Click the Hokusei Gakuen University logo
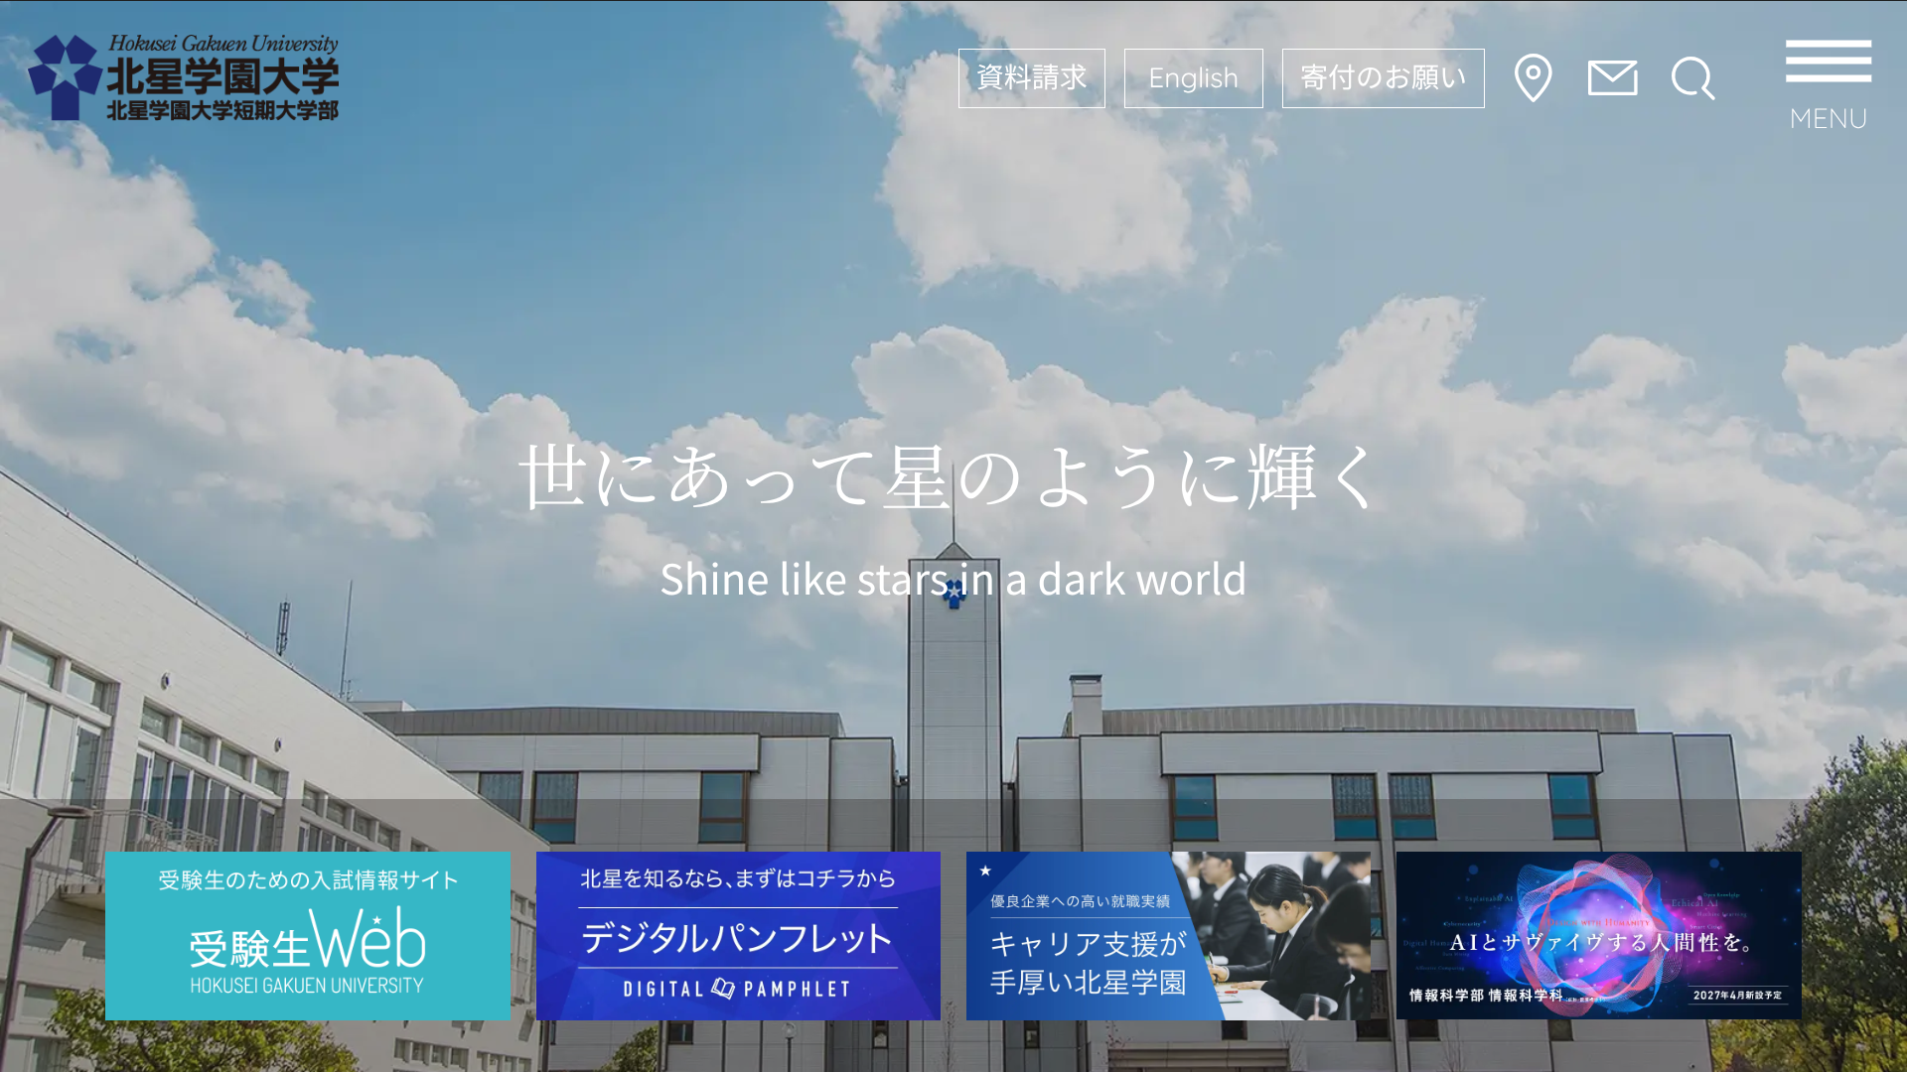This screenshot has width=1907, height=1072. point(184,77)
